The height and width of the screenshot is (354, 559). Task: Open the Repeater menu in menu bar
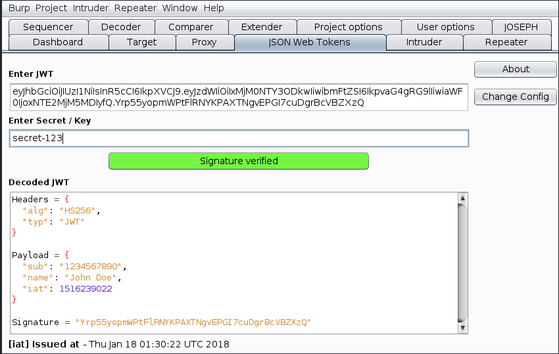click(135, 8)
